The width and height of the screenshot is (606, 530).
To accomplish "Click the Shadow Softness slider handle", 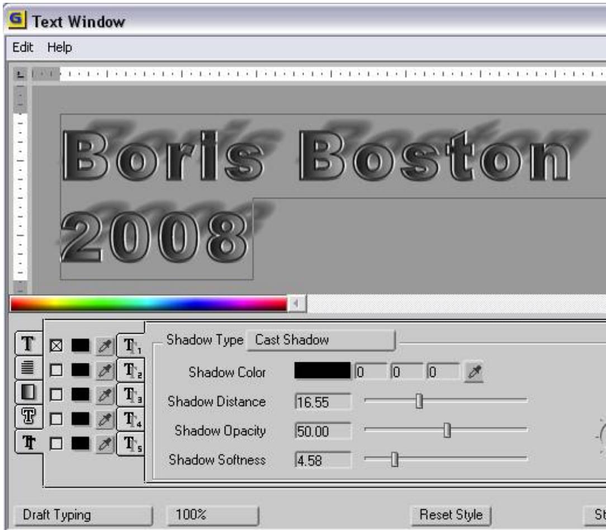I will (x=395, y=459).
